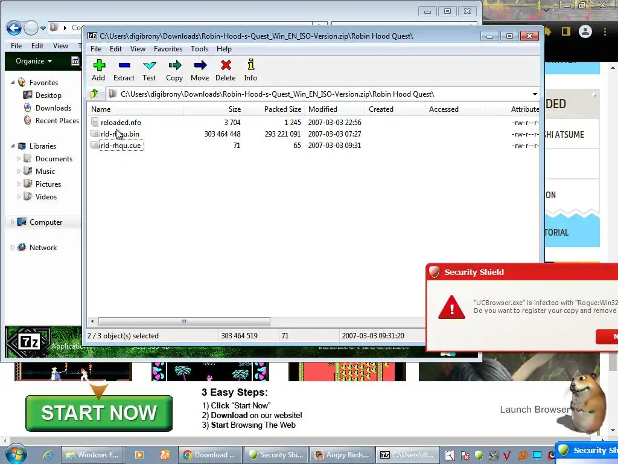Click Back button in Windows Explorer
Image resolution: width=618 pixels, height=464 pixels.
pyautogui.click(x=14, y=28)
